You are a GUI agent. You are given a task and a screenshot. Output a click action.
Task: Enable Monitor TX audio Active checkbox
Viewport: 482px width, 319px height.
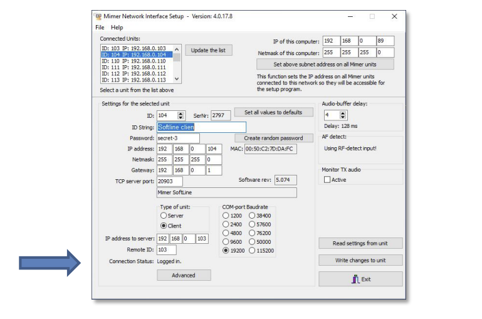327,179
